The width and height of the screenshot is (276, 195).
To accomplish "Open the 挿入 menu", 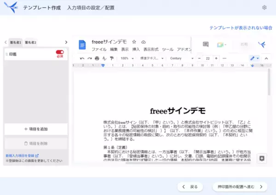I will pos(136,49).
